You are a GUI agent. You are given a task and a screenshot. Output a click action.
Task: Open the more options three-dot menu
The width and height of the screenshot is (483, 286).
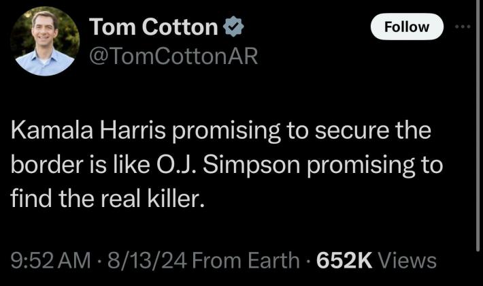pos(463,27)
